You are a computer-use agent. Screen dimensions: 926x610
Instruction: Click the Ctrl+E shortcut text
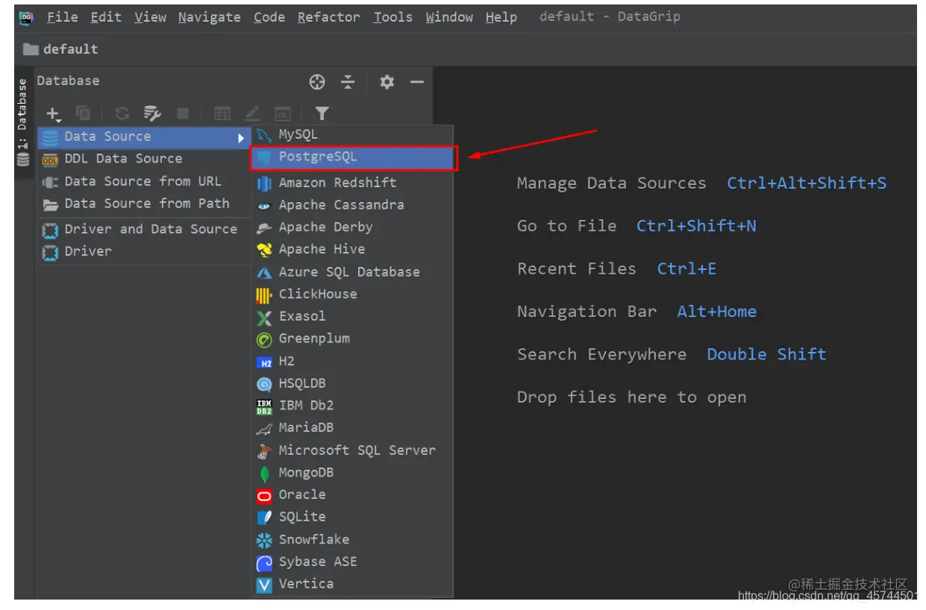pyautogui.click(x=686, y=269)
